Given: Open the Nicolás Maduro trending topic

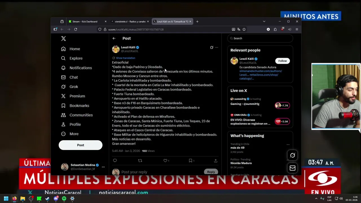Looking at the screenshot, I should point(241,163).
